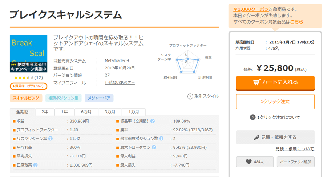Switch to the 1年 tab
This screenshot has height=177, width=327.
[64, 112]
